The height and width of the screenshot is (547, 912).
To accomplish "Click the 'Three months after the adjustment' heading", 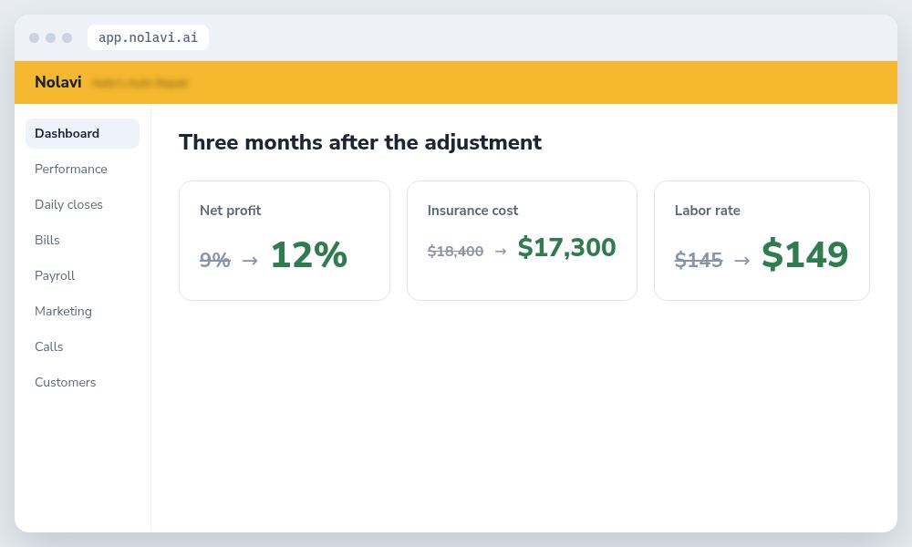I will [x=360, y=142].
